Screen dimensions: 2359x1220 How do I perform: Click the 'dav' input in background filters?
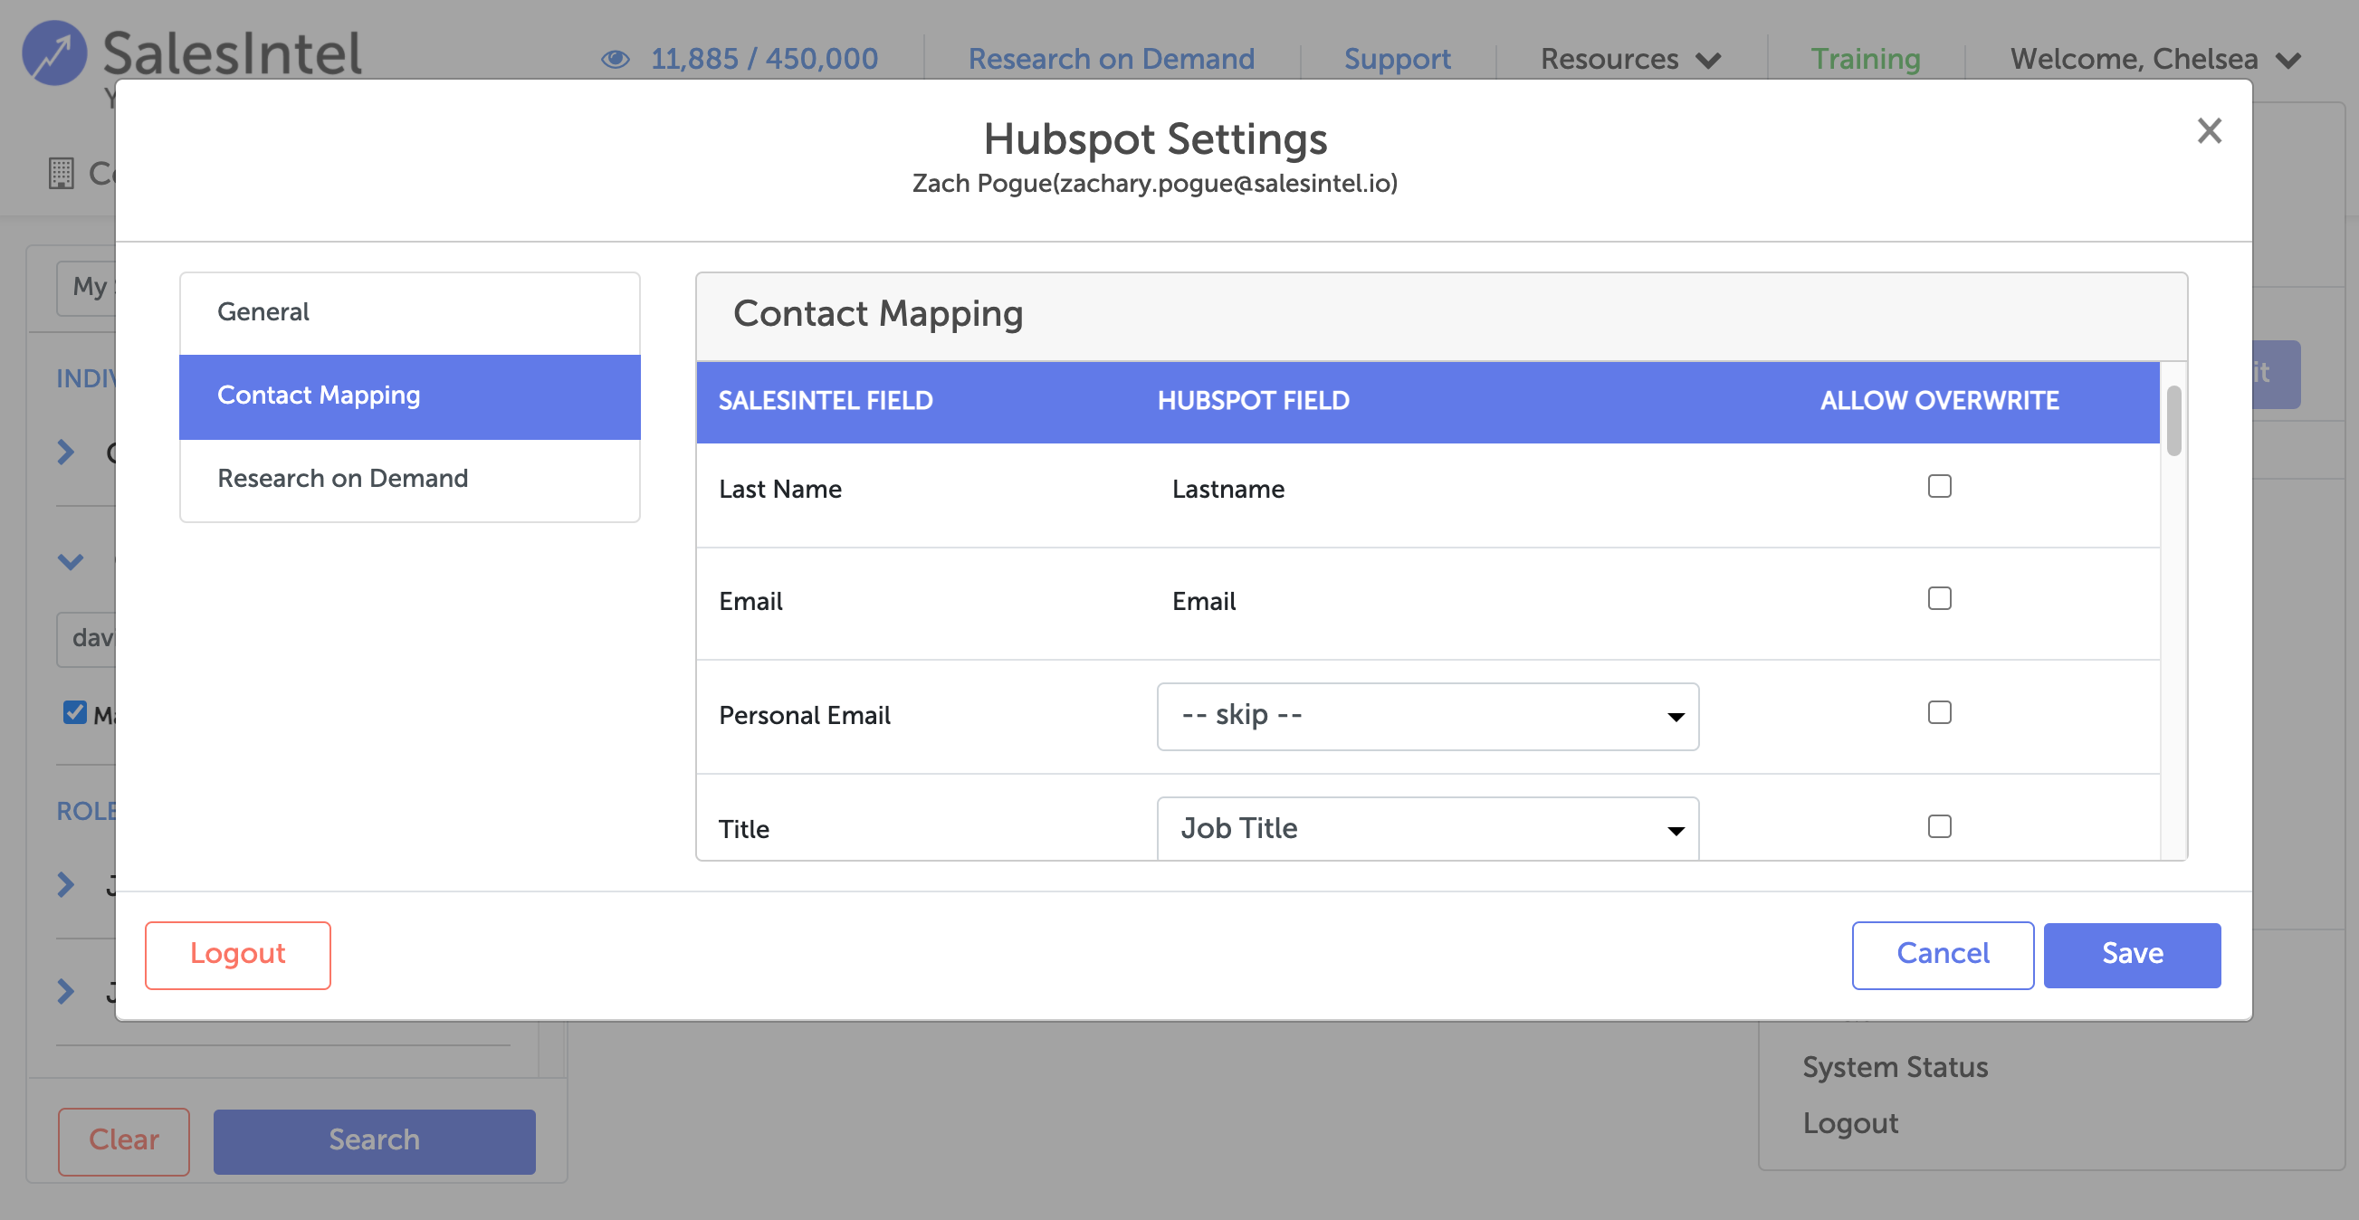[87, 638]
